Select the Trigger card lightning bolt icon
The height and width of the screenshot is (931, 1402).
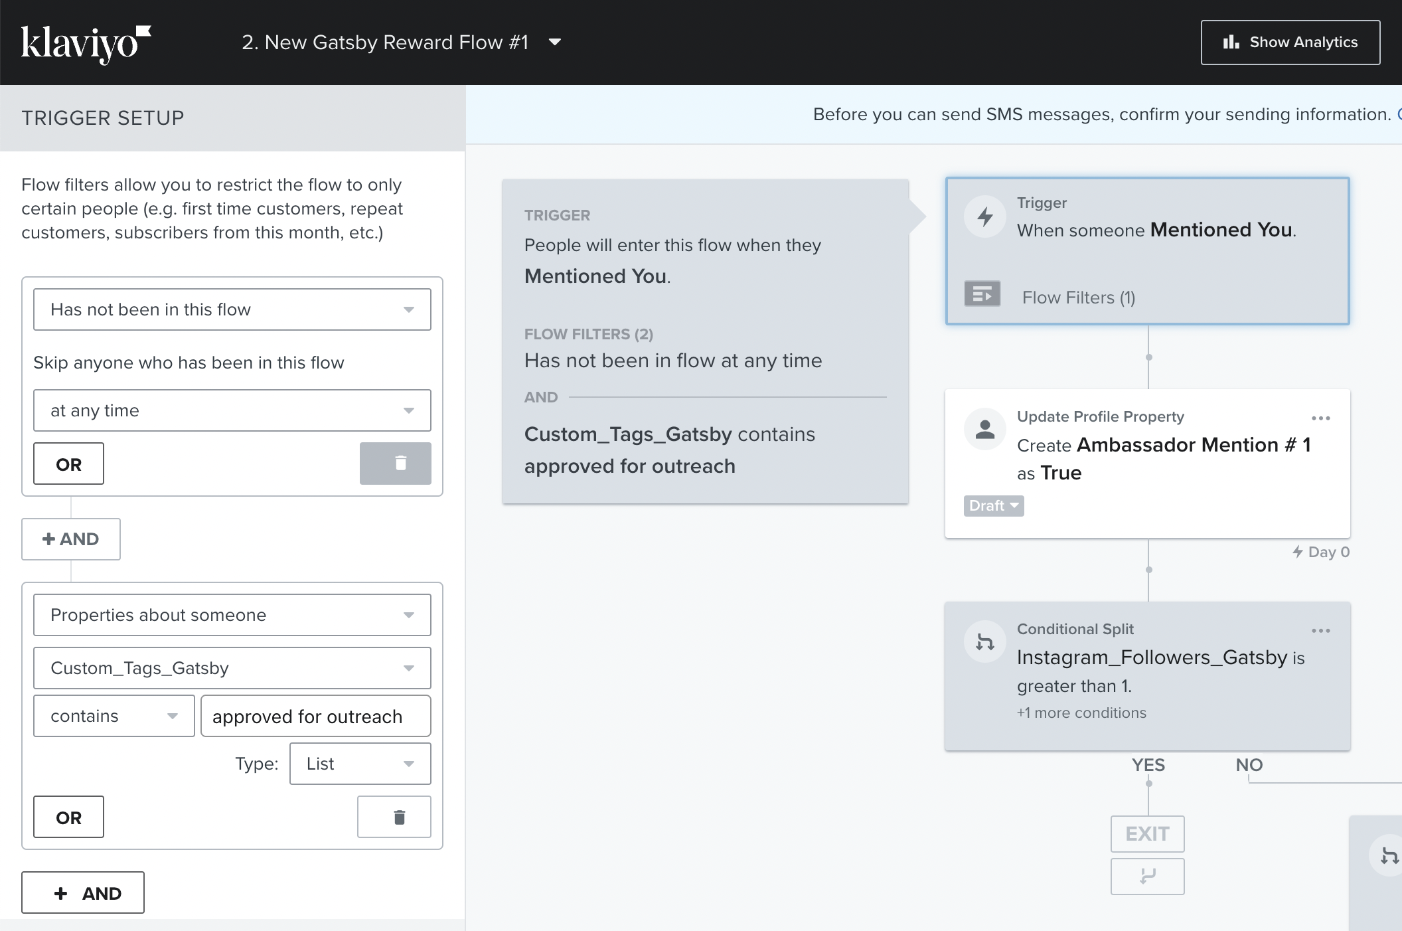pos(985,216)
